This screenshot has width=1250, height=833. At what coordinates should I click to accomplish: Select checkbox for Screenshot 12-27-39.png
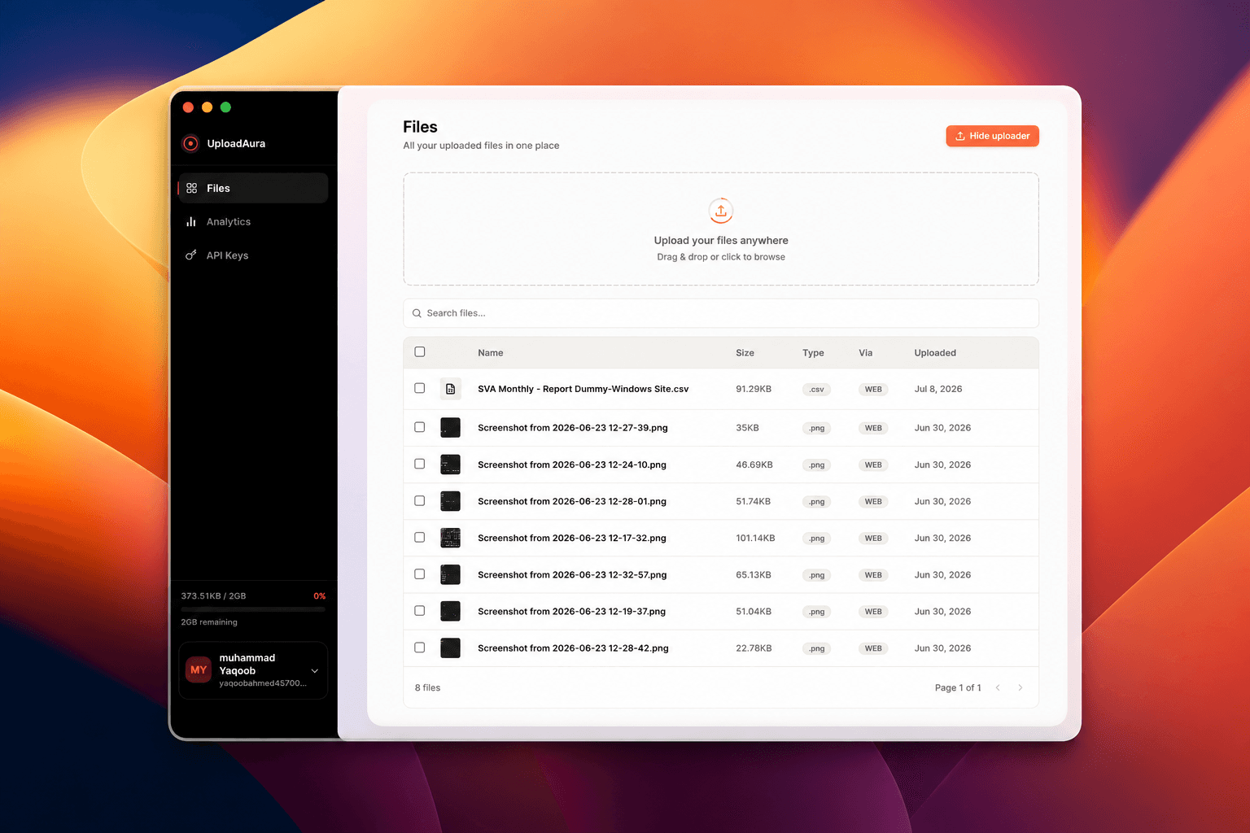coord(420,427)
